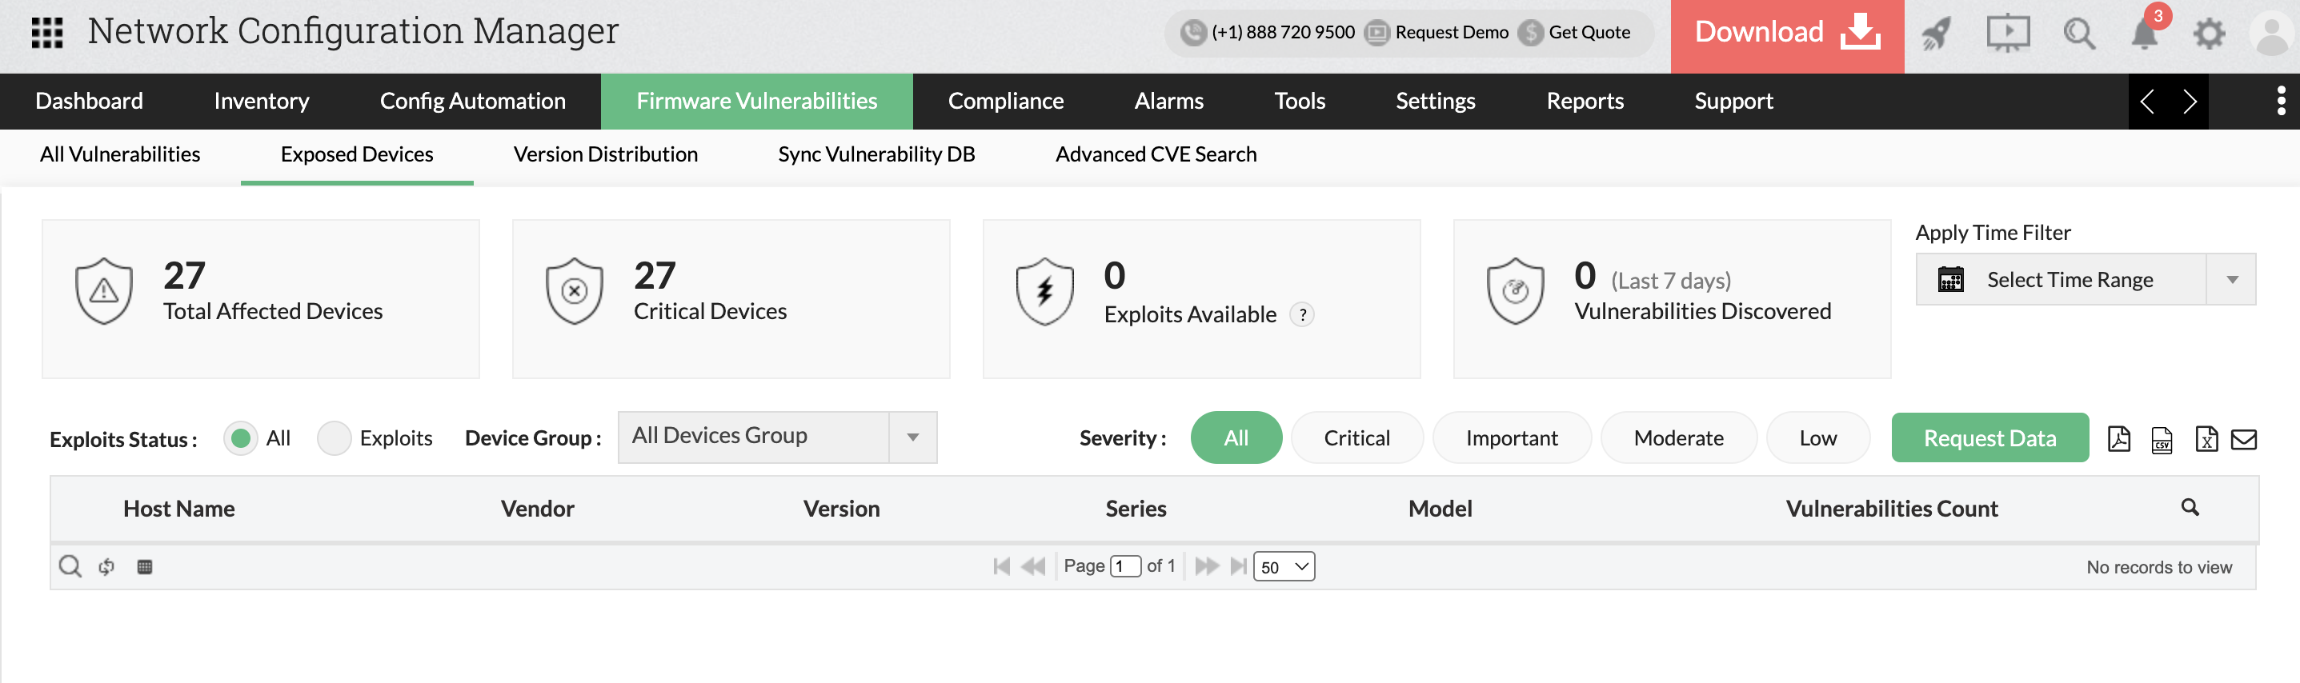Click the next nav arrow

coord(2190,102)
